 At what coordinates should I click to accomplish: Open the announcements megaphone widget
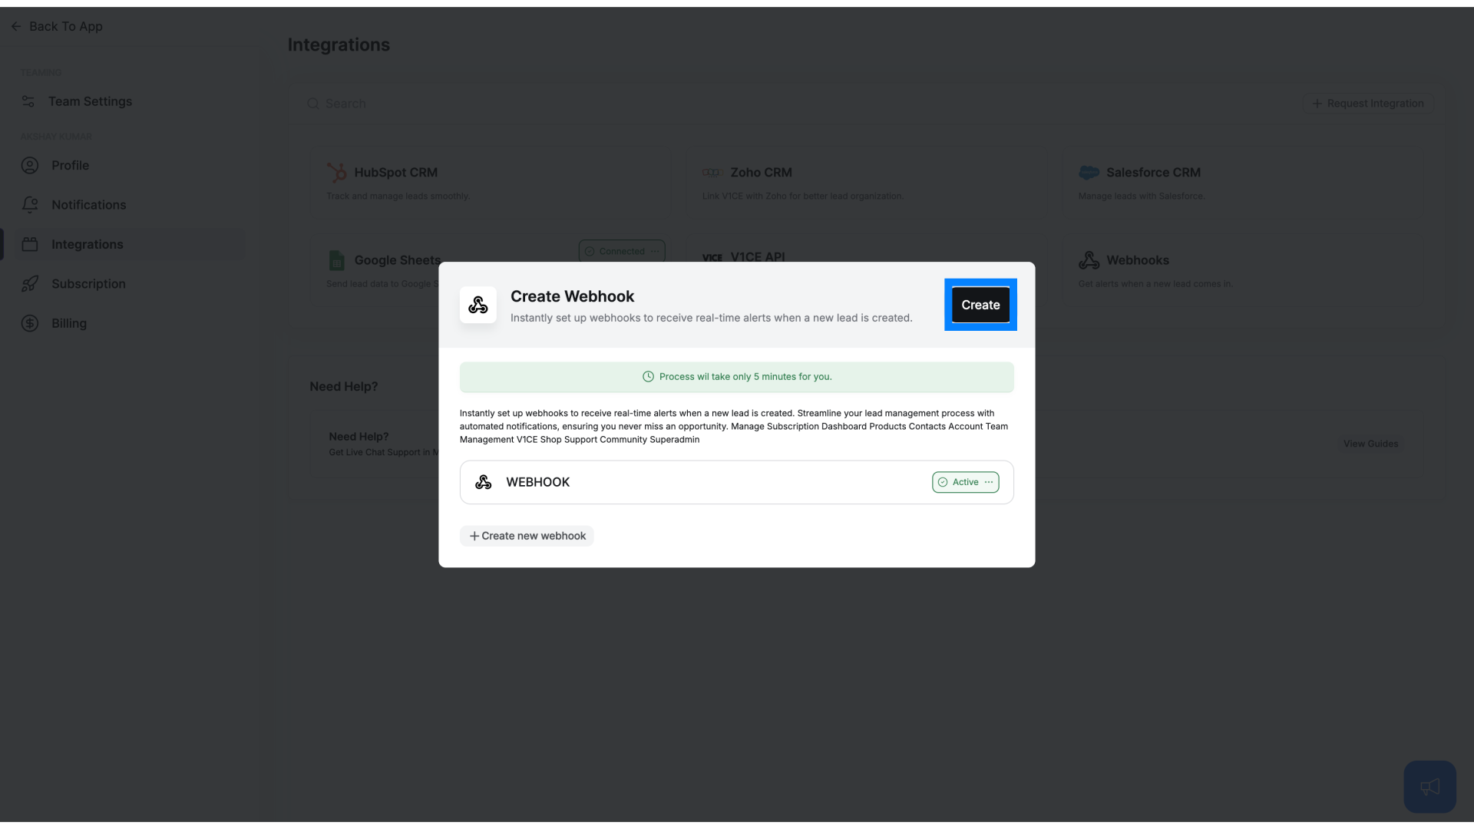pos(1429,787)
